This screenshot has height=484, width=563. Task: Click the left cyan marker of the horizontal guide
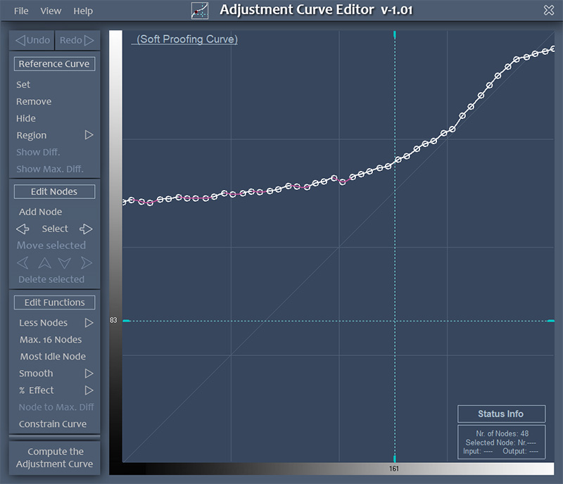(127, 321)
